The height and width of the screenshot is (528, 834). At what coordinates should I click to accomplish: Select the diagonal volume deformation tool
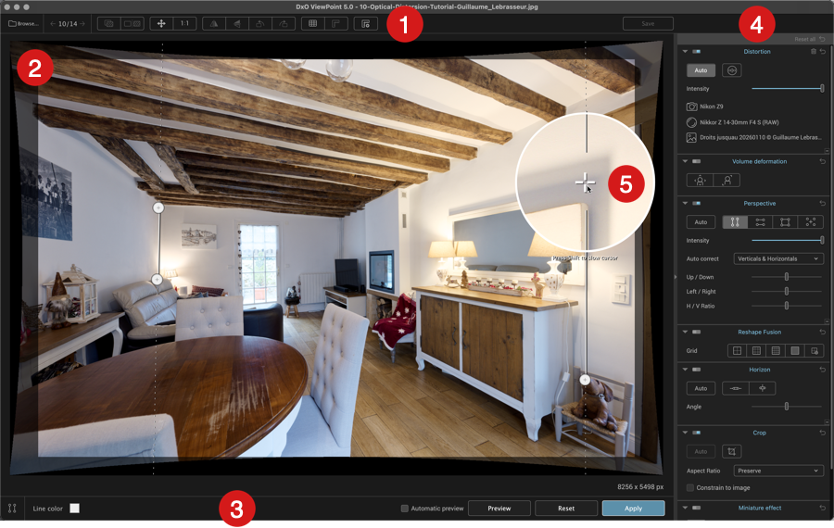coord(727,181)
